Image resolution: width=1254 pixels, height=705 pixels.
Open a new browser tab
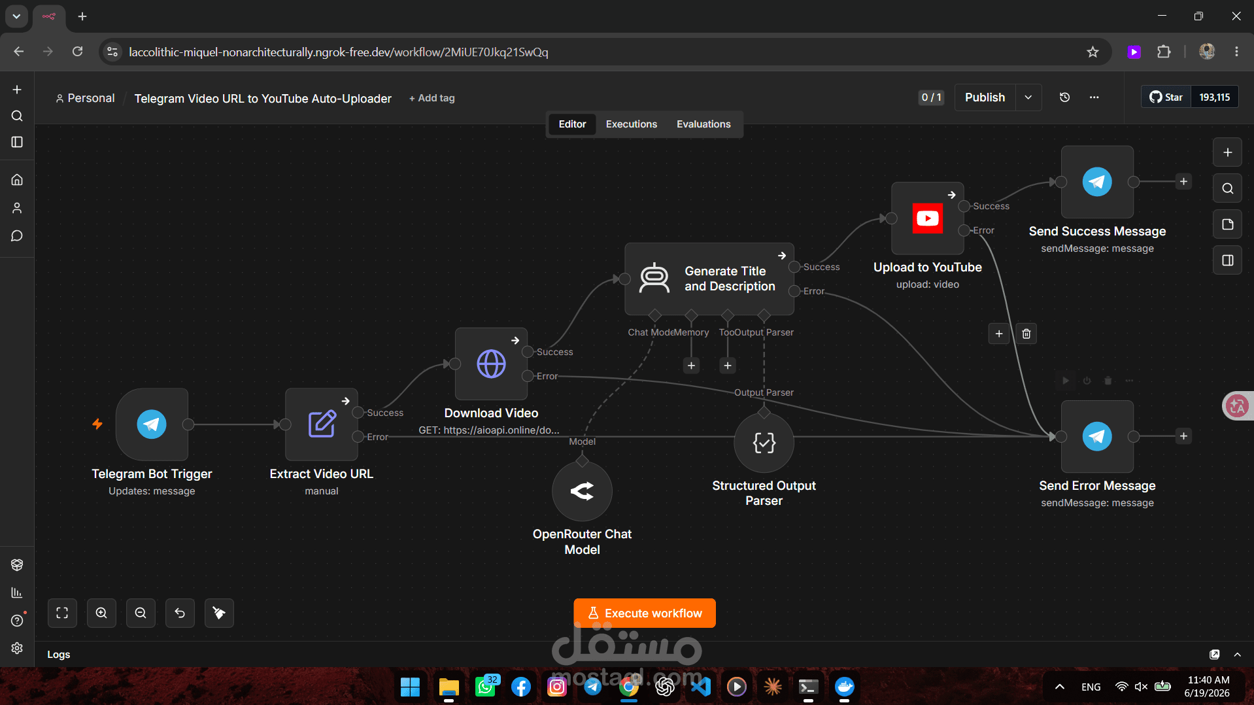pyautogui.click(x=82, y=16)
